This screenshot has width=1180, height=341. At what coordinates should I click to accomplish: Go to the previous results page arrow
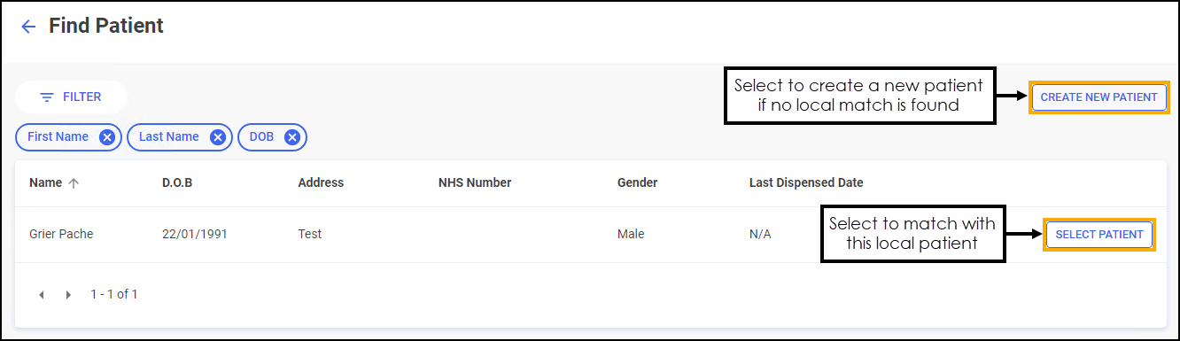tap(42, 294)
